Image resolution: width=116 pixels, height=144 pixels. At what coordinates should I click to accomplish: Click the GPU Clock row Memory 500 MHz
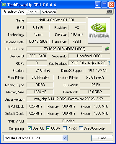pyautogui.click(x=69, y=106)
